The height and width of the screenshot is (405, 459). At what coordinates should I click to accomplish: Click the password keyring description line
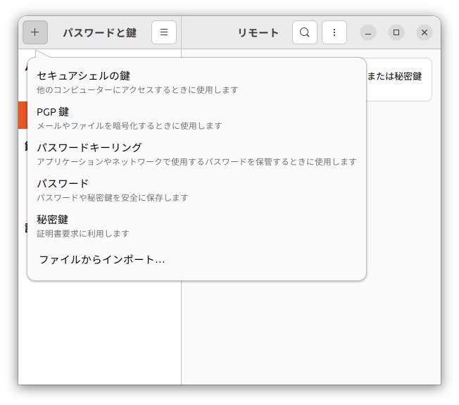(x=196, y=162)
